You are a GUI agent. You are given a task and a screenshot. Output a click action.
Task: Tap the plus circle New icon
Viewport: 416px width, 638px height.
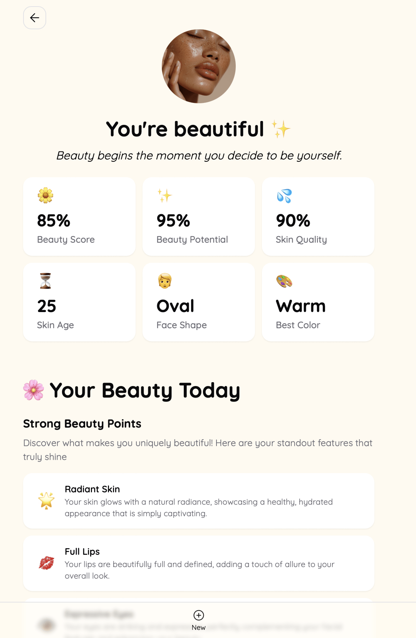coord(199,615)
